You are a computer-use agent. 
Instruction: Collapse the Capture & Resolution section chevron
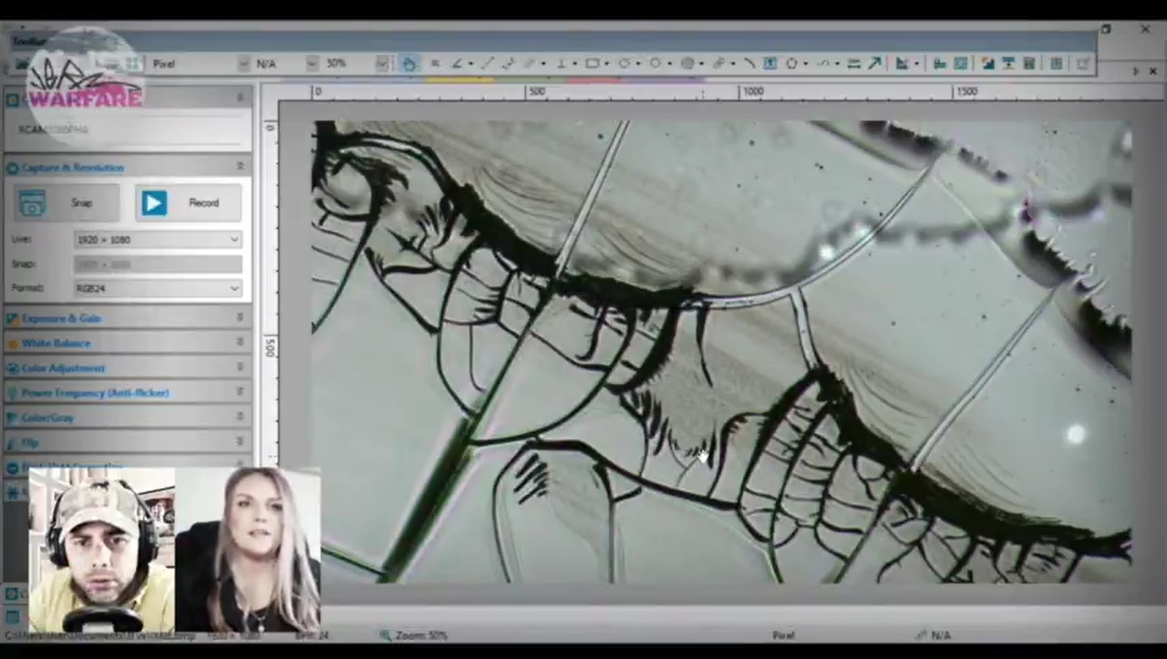[240, 167]
